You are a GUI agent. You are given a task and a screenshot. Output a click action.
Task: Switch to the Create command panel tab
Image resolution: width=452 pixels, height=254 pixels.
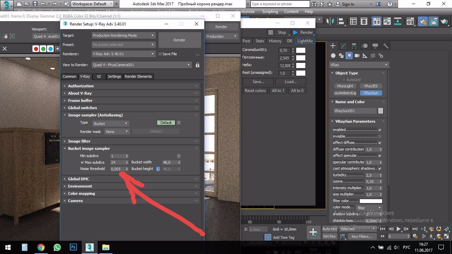(333, 46)
